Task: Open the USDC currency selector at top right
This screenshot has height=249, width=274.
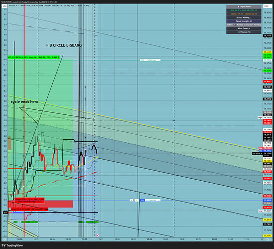Action: click(x=266, y=6)
